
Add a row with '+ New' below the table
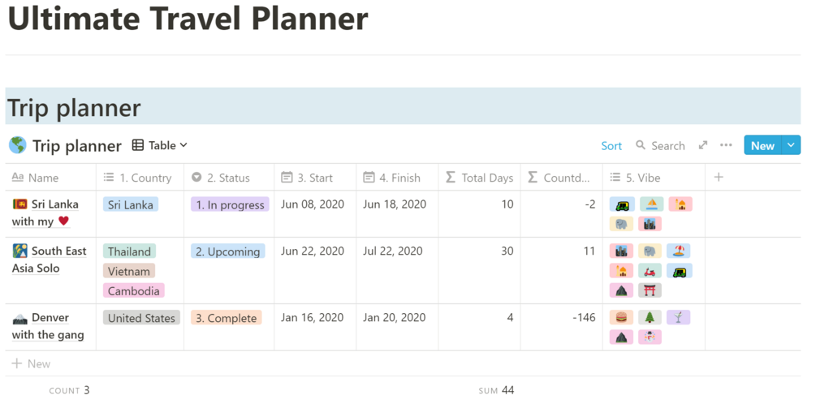click(x=31, y=363)
